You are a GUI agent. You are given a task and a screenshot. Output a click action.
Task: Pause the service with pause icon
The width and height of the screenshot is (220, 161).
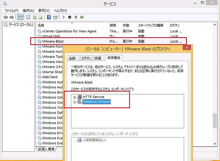click(76, 17)
